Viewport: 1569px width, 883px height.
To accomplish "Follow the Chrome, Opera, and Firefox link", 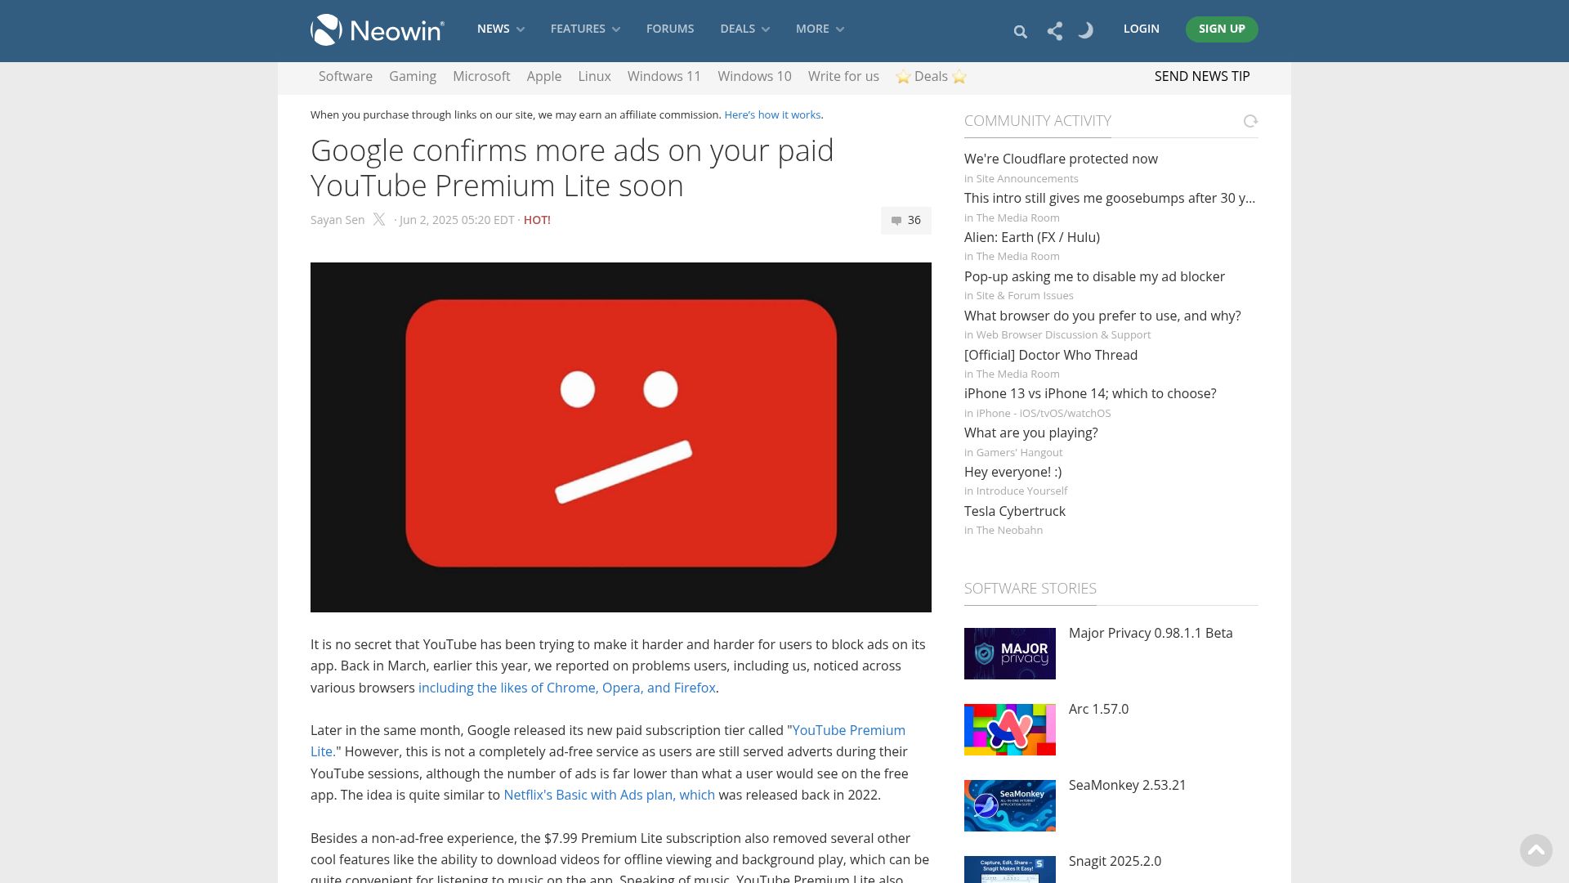I will (x=567, y=688).
